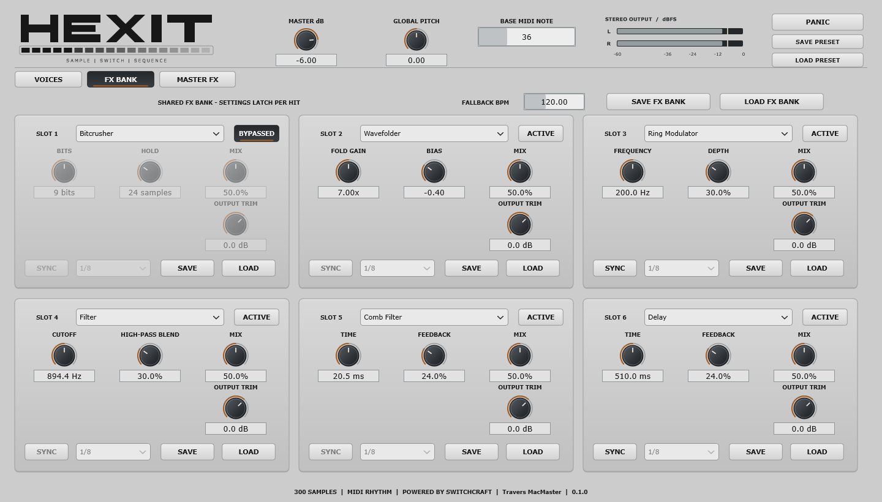Open the Slot 6 Delay effect dropdown
This screenshot has height=502, width=882.
click(718, 317)
